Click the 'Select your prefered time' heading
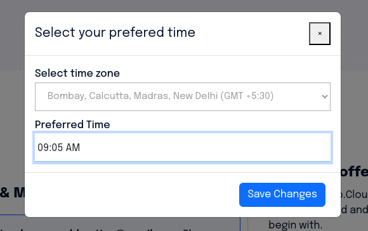368x231 pixels. coord(115,32)
